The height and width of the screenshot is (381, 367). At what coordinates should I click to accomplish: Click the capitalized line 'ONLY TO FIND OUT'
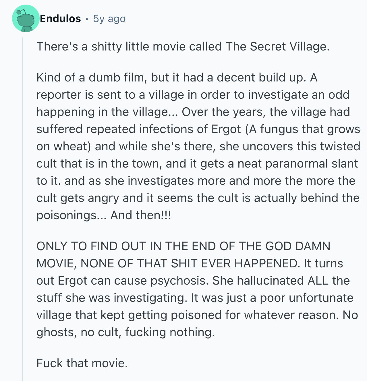pyautogui.click(x=183, y=246)
